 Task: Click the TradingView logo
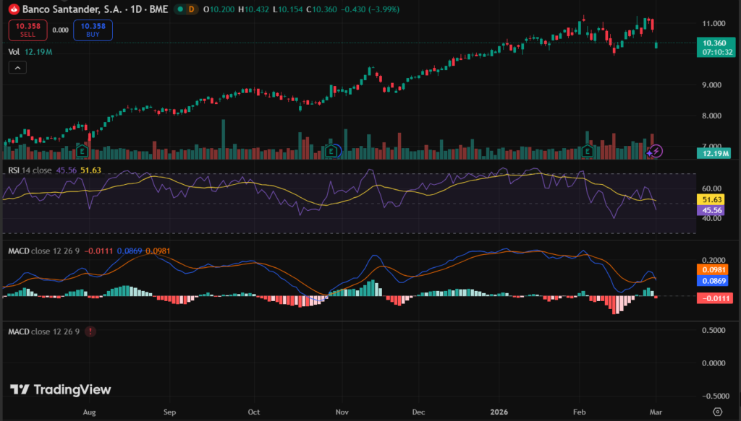[x=62, y=390]
